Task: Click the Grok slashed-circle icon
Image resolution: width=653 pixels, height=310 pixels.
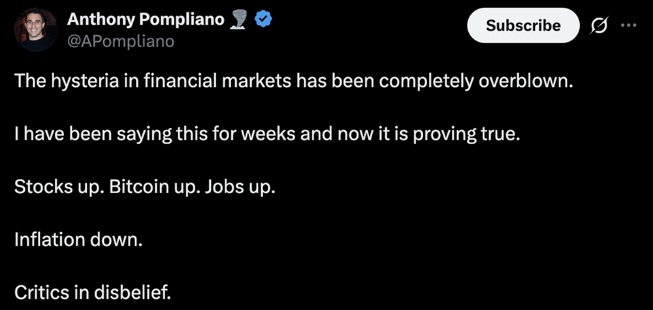Action: coord(599,25)
